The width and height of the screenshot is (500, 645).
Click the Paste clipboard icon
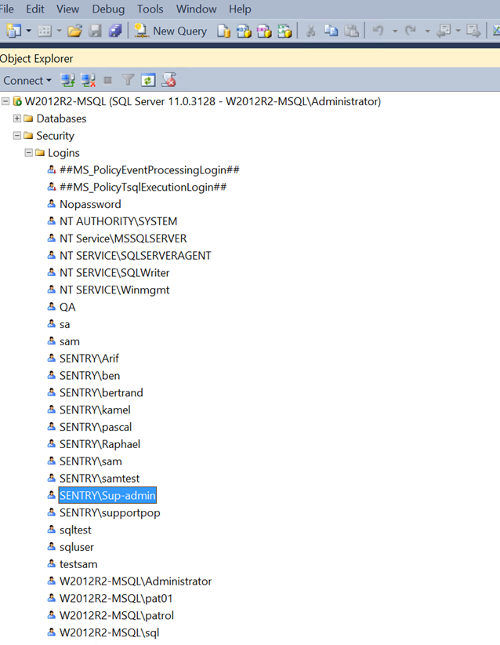351,31
